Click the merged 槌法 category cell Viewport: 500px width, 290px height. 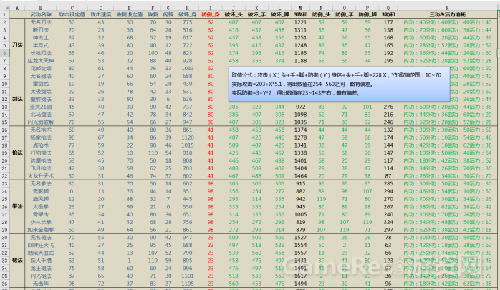[17, 261]
